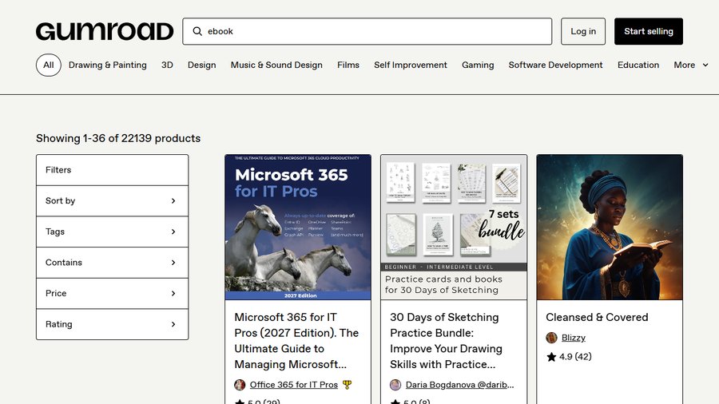The width and height of the screenshot is (719, 404).
Task: Click the Blizzy seller avatar
Action: [551, 338]
